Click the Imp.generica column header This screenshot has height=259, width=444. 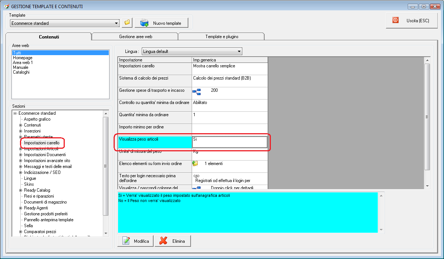point(230,60)
